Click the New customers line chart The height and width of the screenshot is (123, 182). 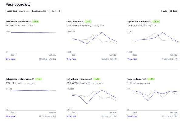(x=153, y=100)
